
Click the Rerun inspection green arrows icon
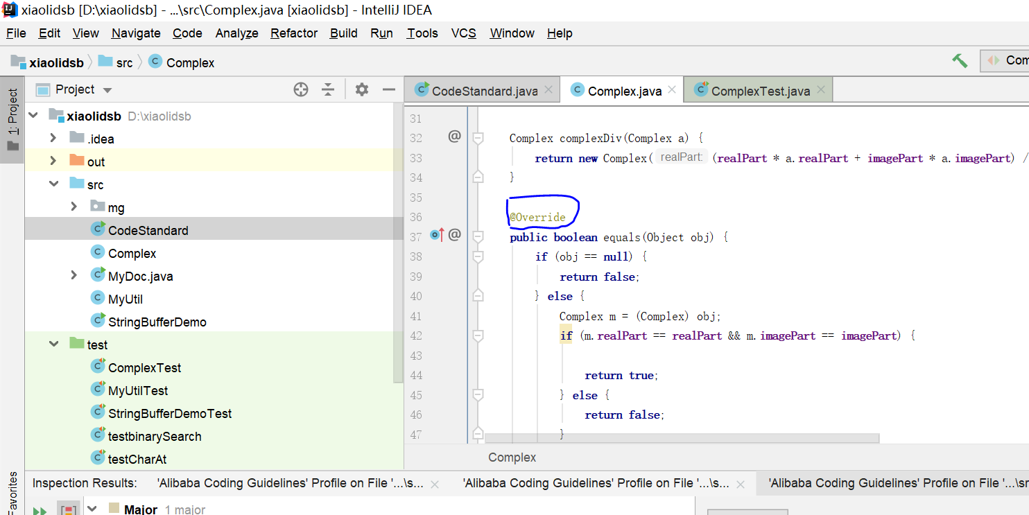tap(40, 510)
